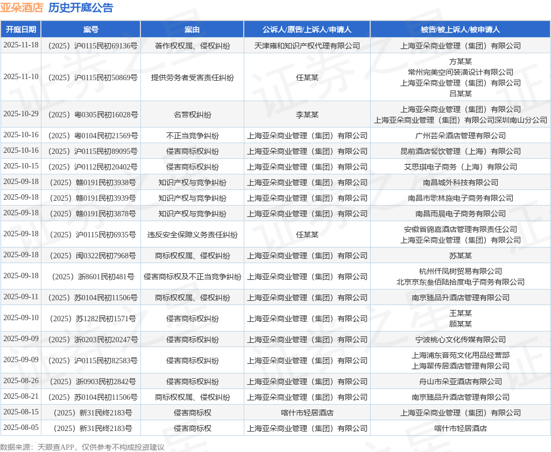Click defendant 吕某某
The height and width of the screenshot is (452, 551).
coord(461,94)
